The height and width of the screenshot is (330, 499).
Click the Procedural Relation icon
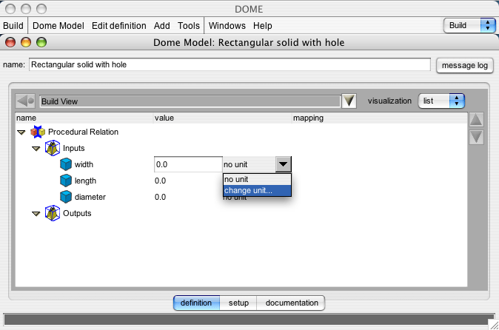click(38, 132)
